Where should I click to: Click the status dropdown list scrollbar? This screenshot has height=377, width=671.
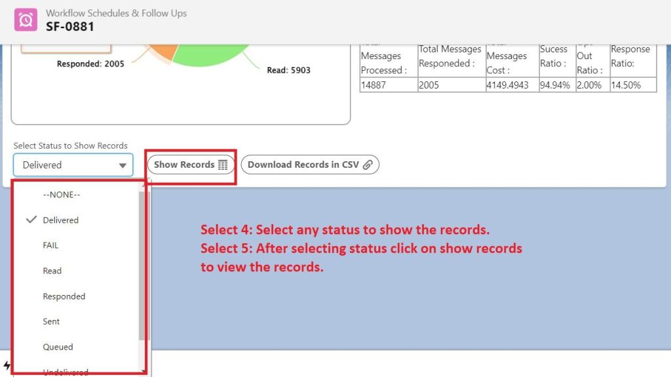click(142, 262)
